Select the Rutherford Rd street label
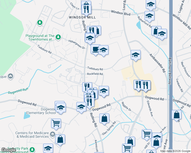Viewport: 191px width, 153px height. pos(145,22)
